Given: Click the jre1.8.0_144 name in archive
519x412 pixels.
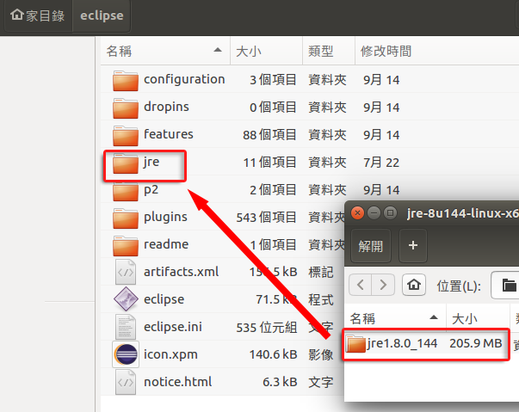Looking at the screenshot, I should (x=402, y=343).
